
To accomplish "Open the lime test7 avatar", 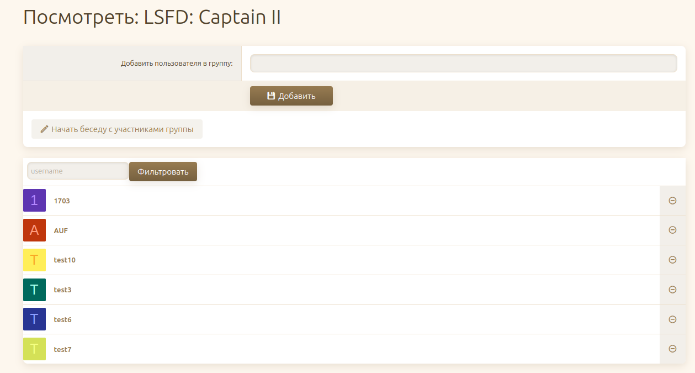I will 34,349.
